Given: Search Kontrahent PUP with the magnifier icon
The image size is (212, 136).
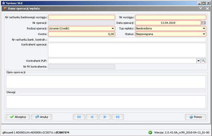Looking at the screenshot, I should click(203, 61).
